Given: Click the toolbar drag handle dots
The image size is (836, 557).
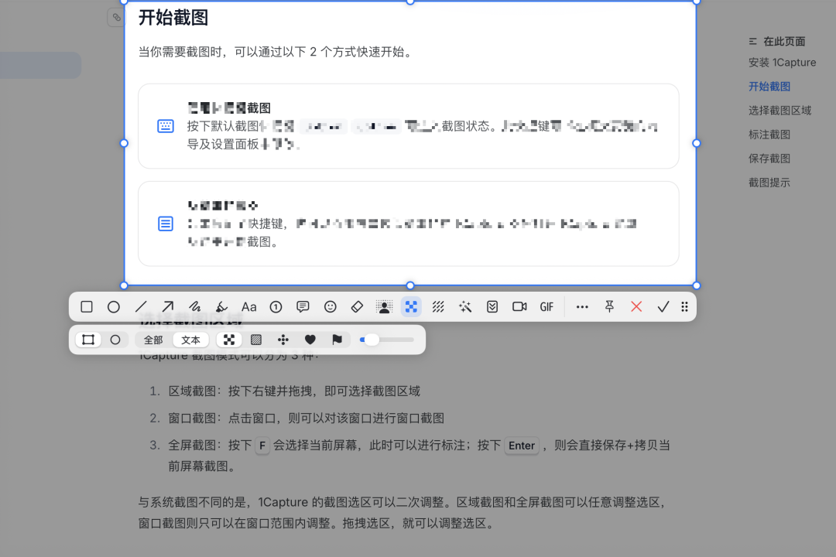Looking at the screenshot, I should 684,307.
